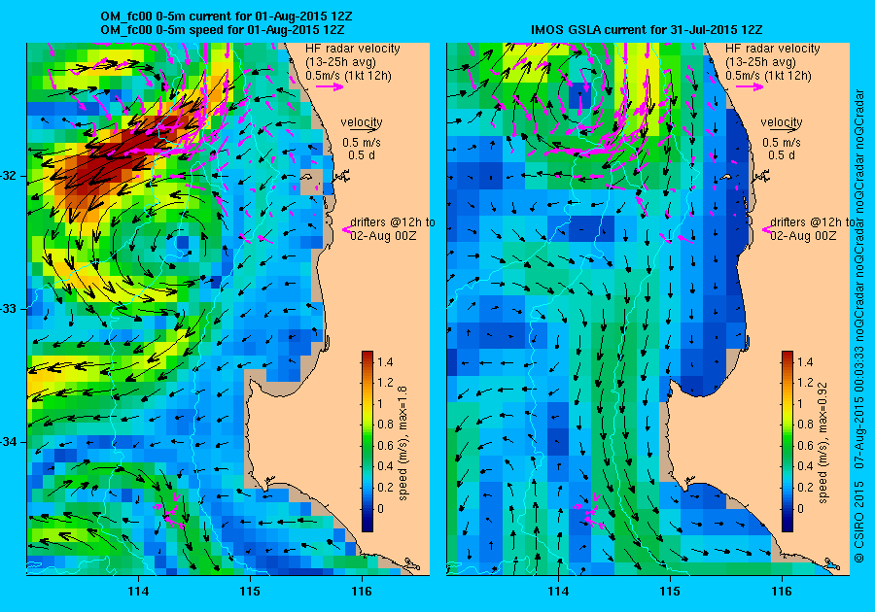
Task: Click 'HF radar velocity' label in IMOS GSLA panel
Action: coord(773,49)
